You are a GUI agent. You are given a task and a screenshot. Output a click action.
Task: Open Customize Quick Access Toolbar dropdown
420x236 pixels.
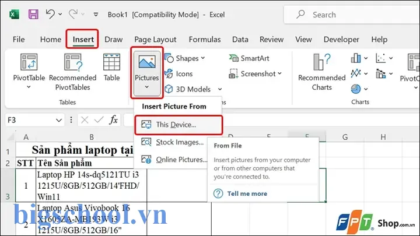96,15
